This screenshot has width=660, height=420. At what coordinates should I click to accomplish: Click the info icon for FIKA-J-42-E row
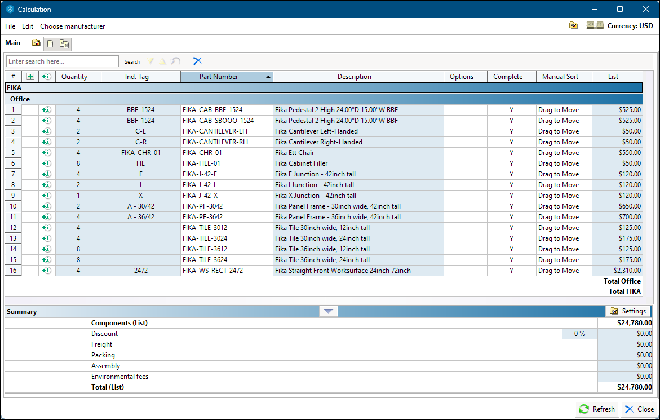(47, 174)
